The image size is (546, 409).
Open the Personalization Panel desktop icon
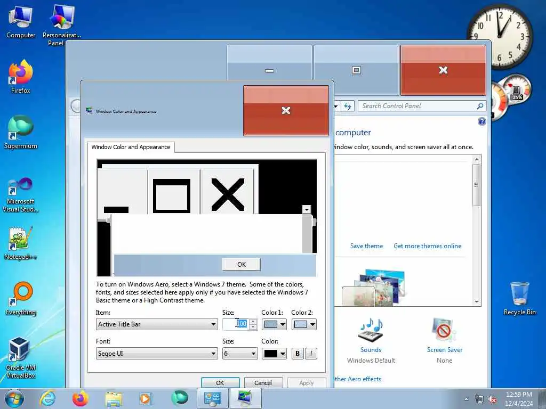point(62,25)
